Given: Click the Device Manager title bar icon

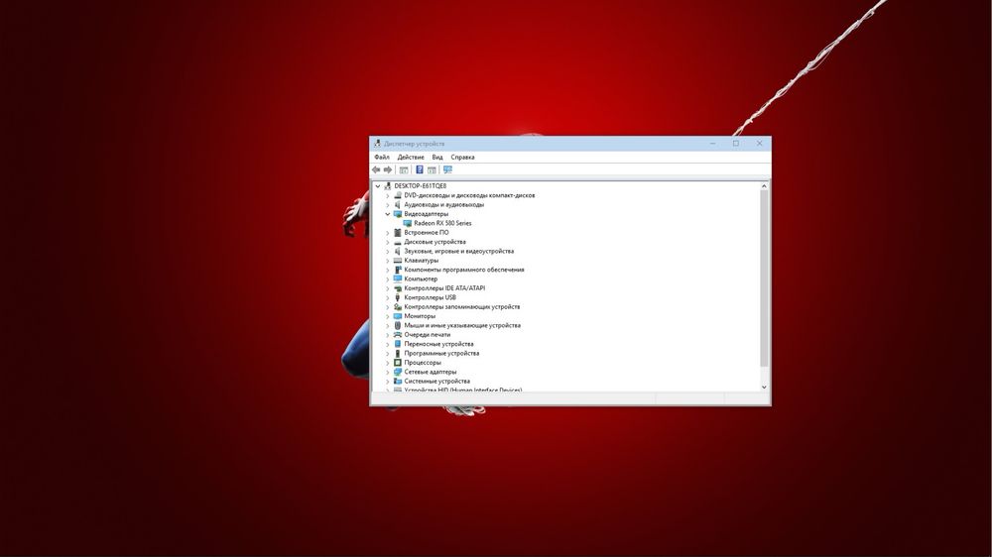Looking at the screenshot, I should (377, 144).
